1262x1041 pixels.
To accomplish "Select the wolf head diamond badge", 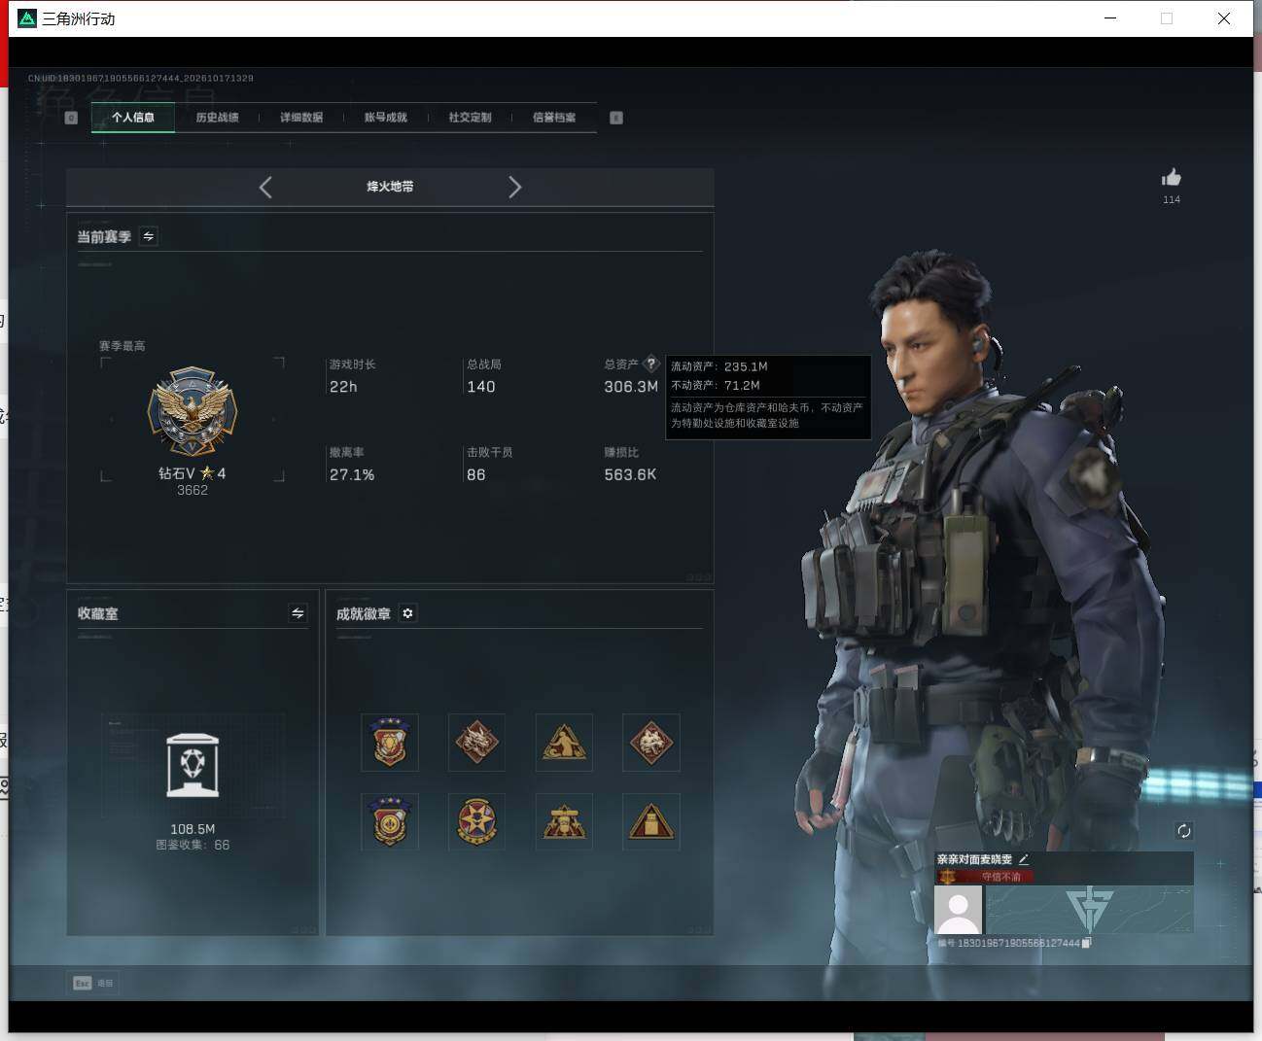I will click(x=651, y=743).
